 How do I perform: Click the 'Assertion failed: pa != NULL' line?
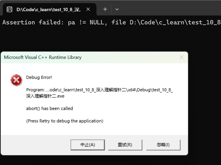[x=112, y=22]
